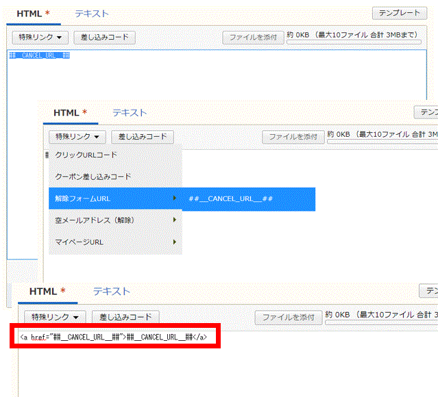
Task: Expand 空メールアドレス（解除） submenu
Action: [x=115, y=220]
